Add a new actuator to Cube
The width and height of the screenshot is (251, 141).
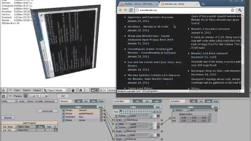tap(215, 107)
